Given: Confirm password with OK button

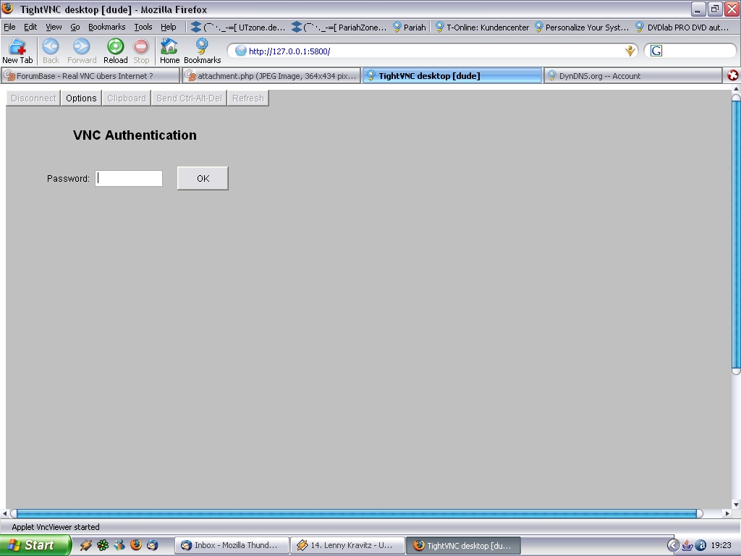Looking at the screenshot, I should 203,178.
